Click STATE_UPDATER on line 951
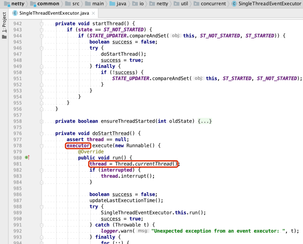 pos(131,78)
